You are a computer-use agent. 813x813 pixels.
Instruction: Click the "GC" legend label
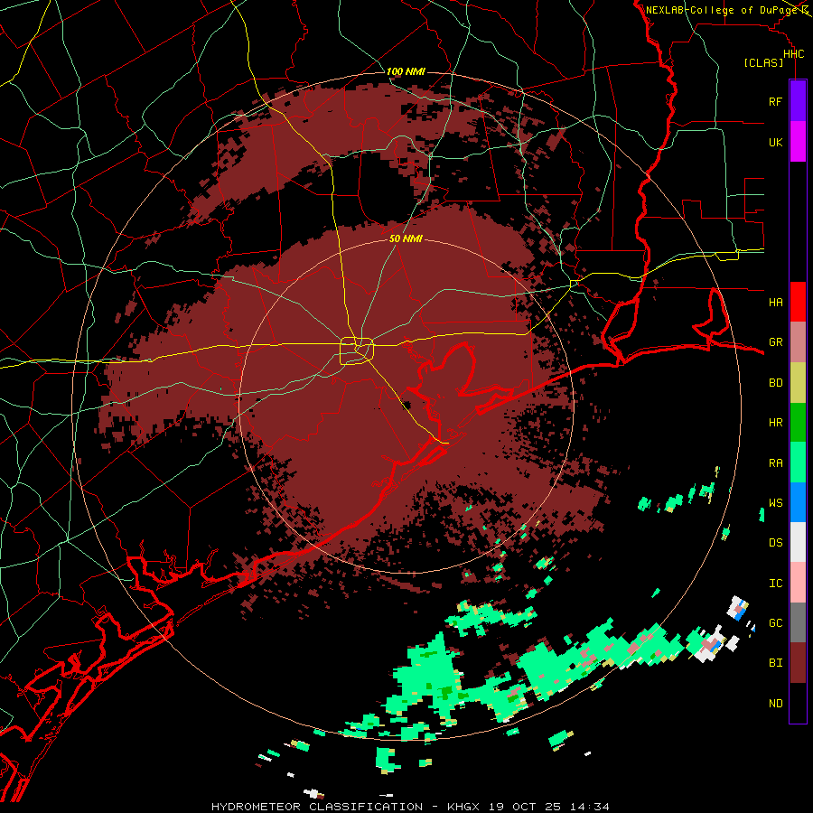pyautogui.click(x=775, y=623)
